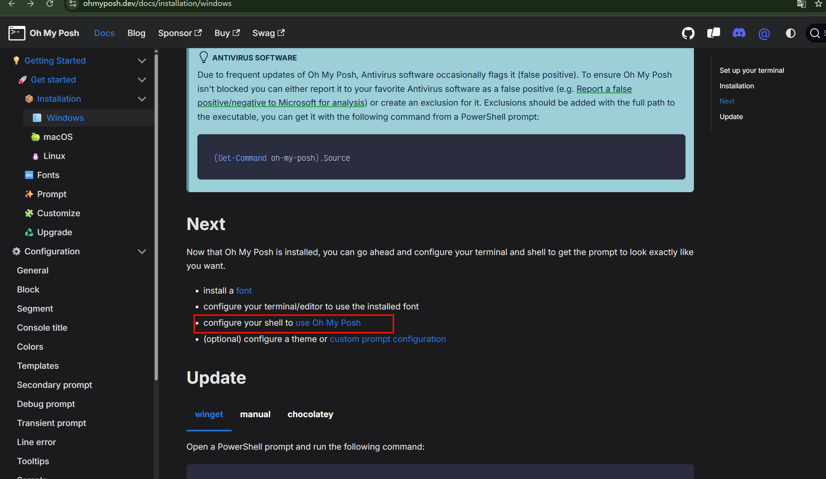
Task: Click the external link icon after Sponsor
Action: 198,32
